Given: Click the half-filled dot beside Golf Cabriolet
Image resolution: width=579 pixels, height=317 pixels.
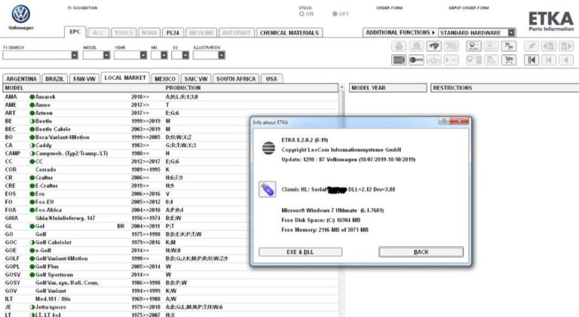Looking at the screenshot, I should tap(32, 242).
